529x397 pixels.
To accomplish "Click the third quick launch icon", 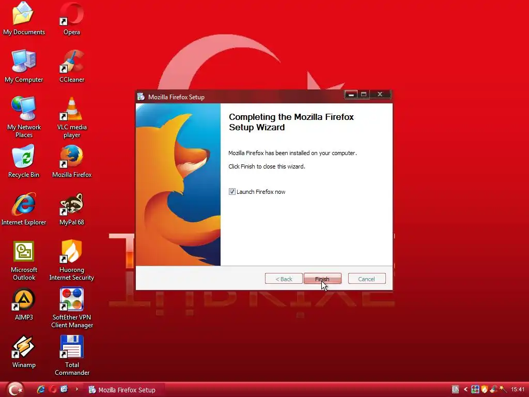I will (x=64, y=390).
